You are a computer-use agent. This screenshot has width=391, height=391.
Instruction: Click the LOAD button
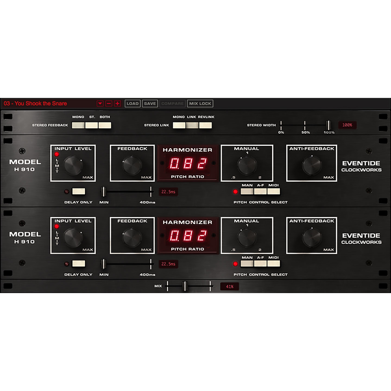(133, 104)
